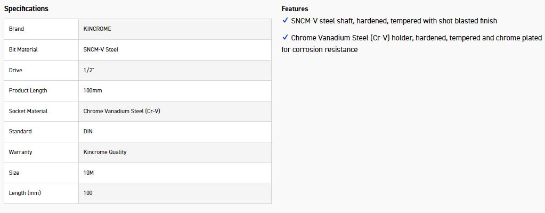Select the Product Length label
545x213 pixels.
28,90
